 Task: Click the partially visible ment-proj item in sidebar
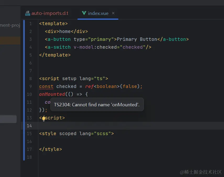[10, 25]
